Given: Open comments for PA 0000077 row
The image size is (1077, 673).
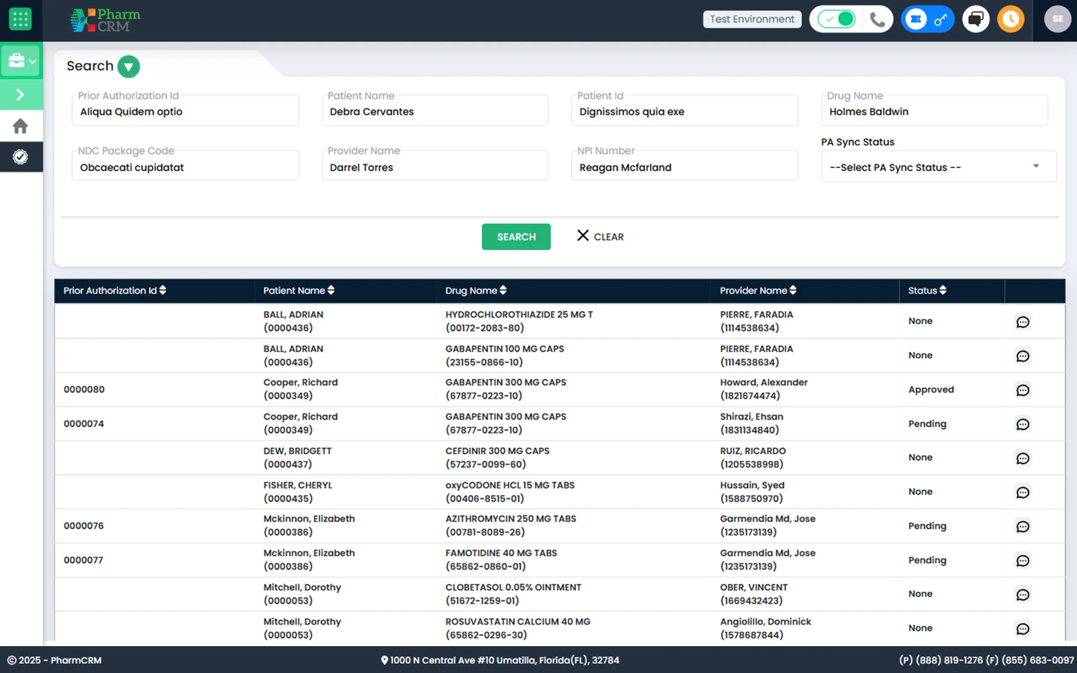Looking at the screenshot, I should coord(1023,560).
